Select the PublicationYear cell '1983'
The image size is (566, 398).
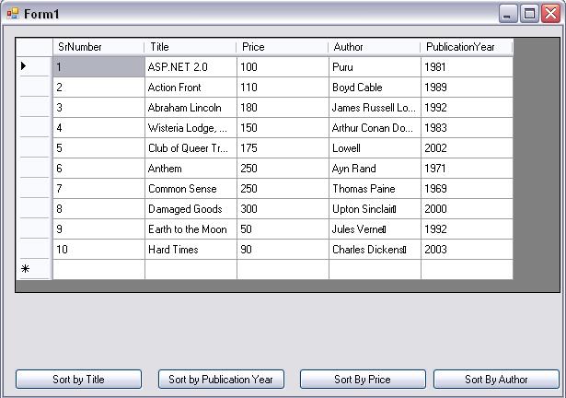(467, 128)
